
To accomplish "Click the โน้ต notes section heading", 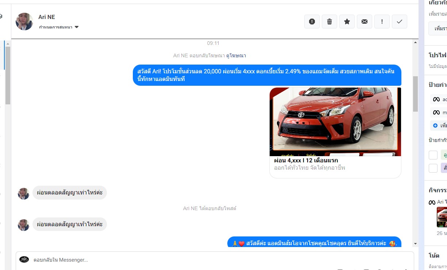I will coord(434,255).
